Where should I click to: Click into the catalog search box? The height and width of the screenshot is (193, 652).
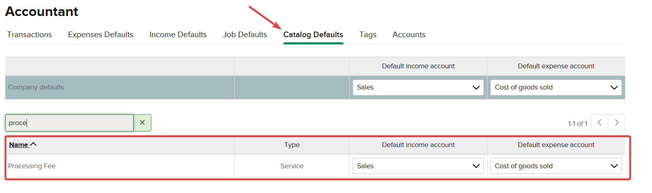(x=69, y=123)
